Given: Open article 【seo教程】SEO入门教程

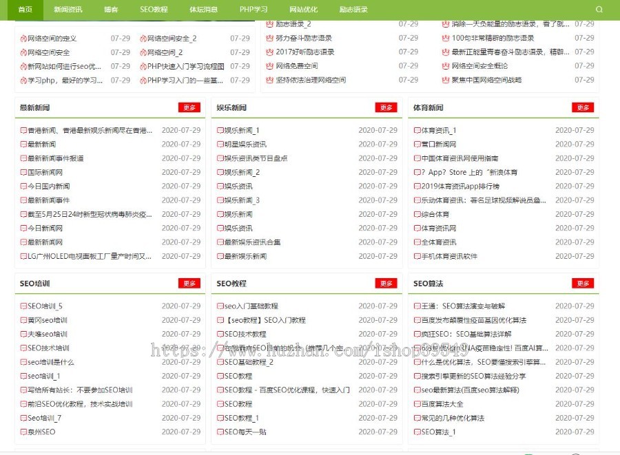Looking at the screenshot, I should 265,320.
